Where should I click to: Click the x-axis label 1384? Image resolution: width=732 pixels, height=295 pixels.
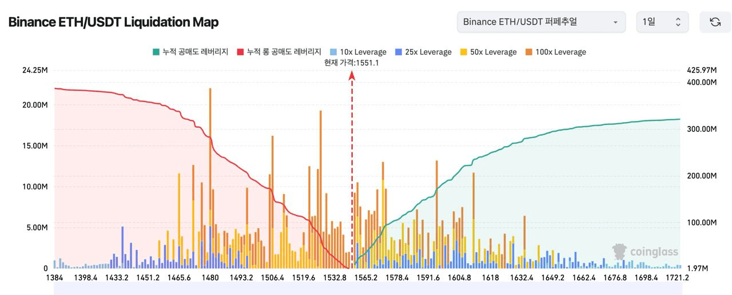[x=54, y=278]
